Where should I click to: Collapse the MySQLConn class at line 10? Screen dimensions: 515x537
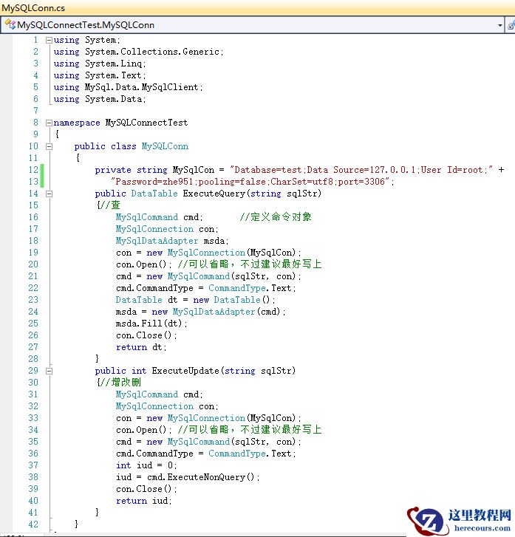tap(49, 146)
